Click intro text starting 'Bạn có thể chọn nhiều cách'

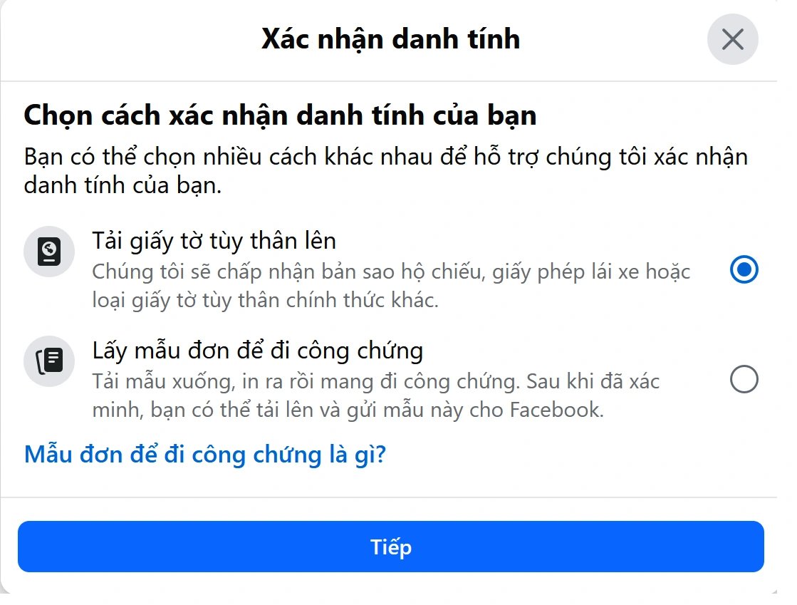pyautogui.click(x=385, y=157)
